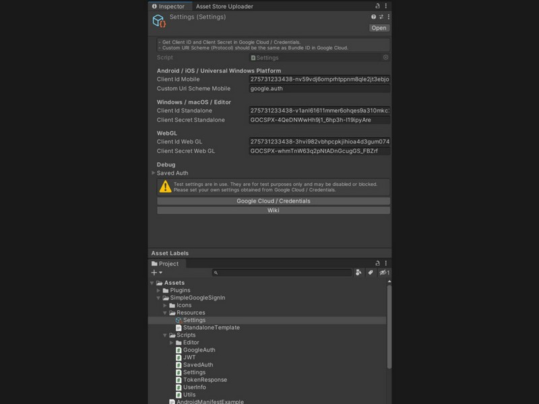Collapse the Assets root folder
The image size is (539, 404).
[152, 283]
